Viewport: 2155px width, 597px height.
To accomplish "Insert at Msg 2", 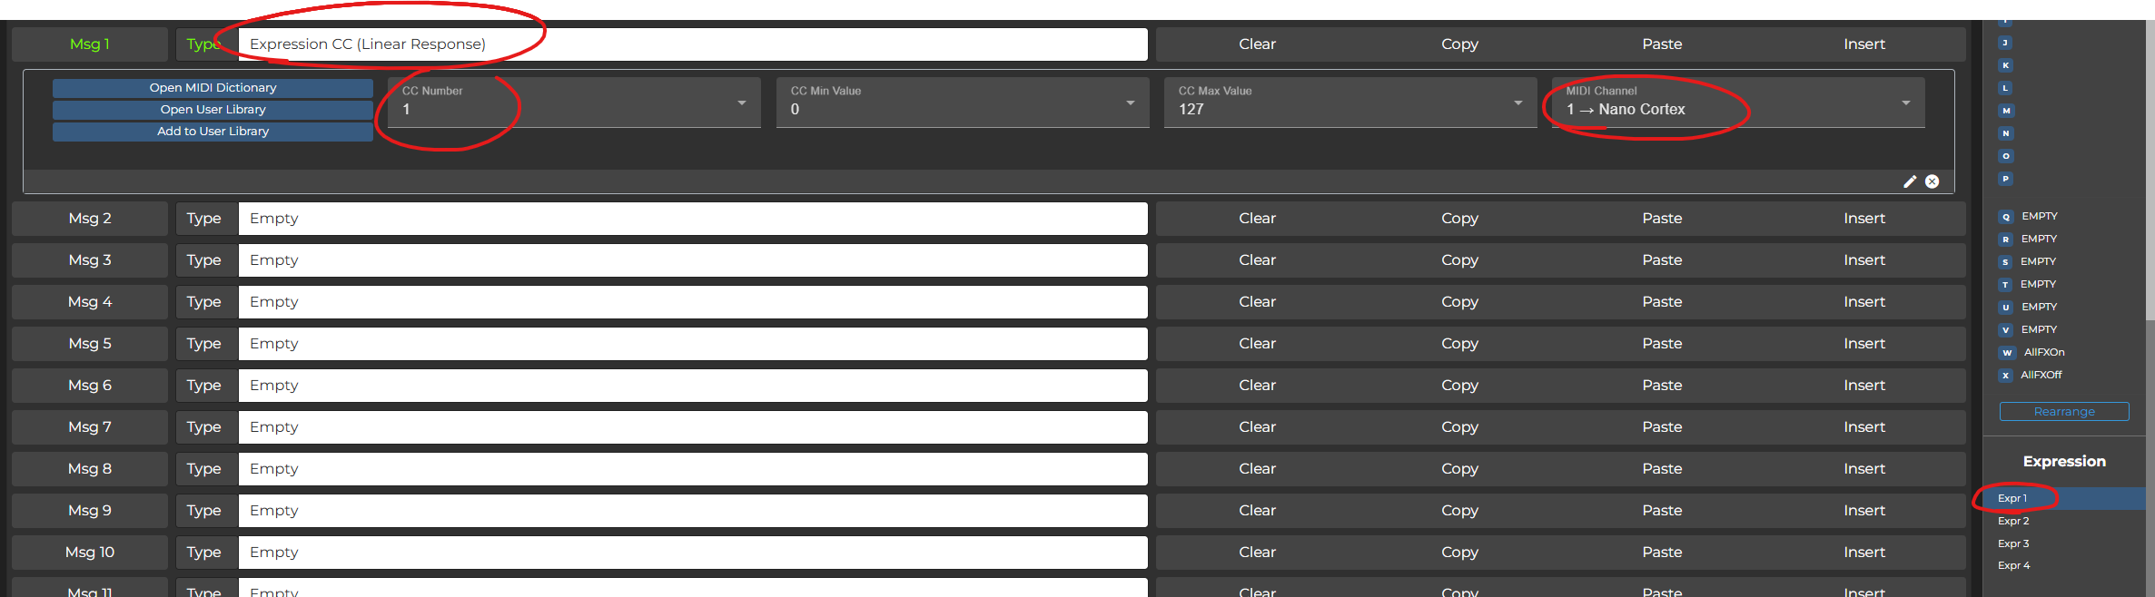I will coord(1864,219).
